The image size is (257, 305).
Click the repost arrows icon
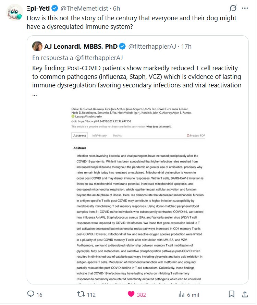tap(81, 294)
